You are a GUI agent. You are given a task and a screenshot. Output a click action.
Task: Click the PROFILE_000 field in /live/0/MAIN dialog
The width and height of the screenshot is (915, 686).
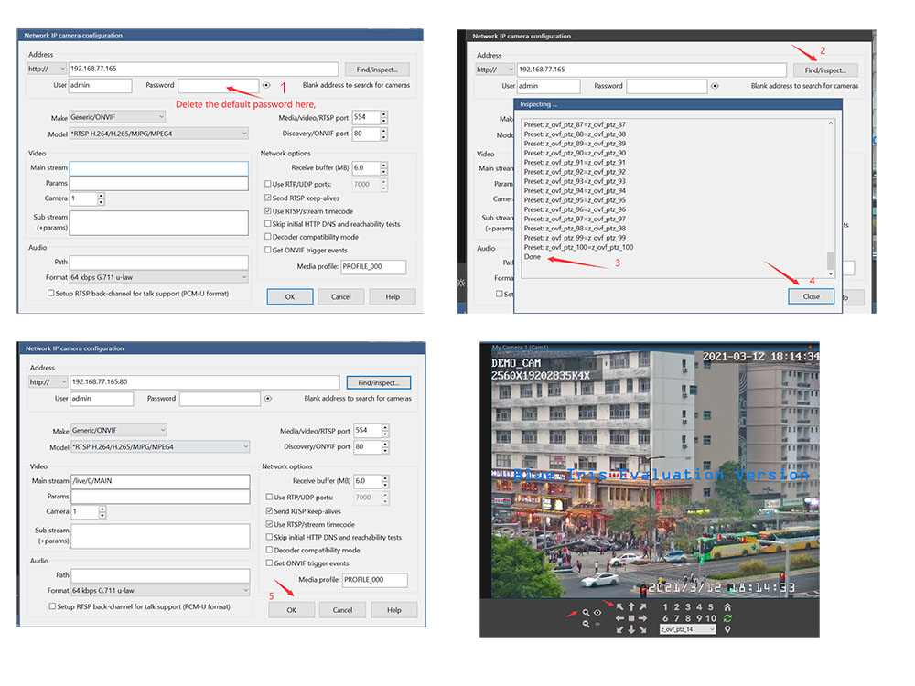(374, 580)
